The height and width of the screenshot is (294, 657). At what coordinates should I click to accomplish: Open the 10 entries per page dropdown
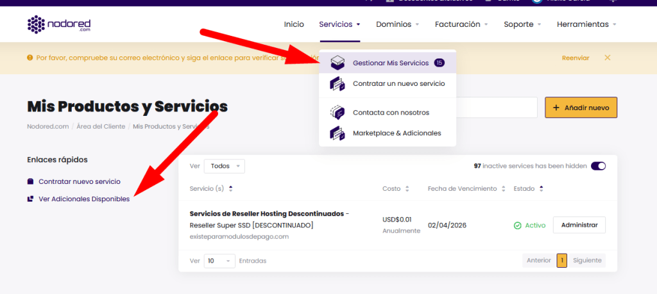(x=219, y=261)
